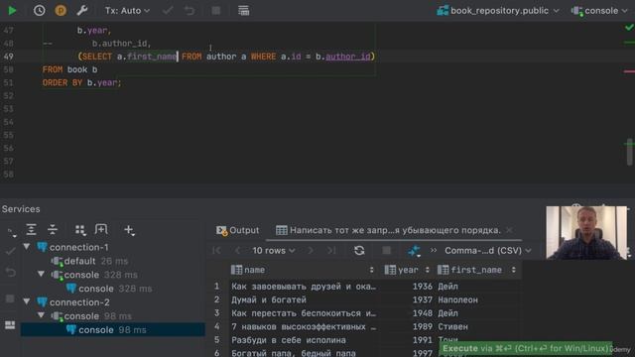This screenshot has width=635, height=357.
Task: Click the orange P playground icon
Action: (x=61, y=11)
